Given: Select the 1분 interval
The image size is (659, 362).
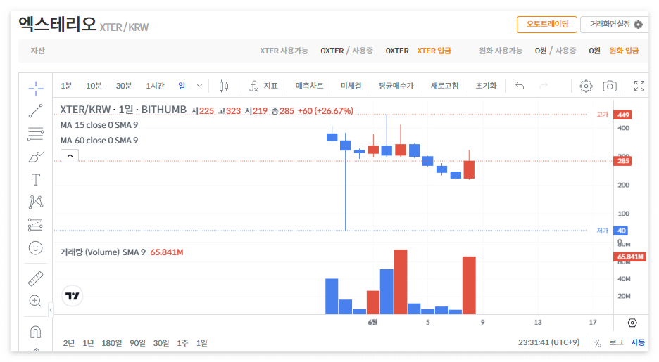Looking at the screenshot, I should [66, 86].
